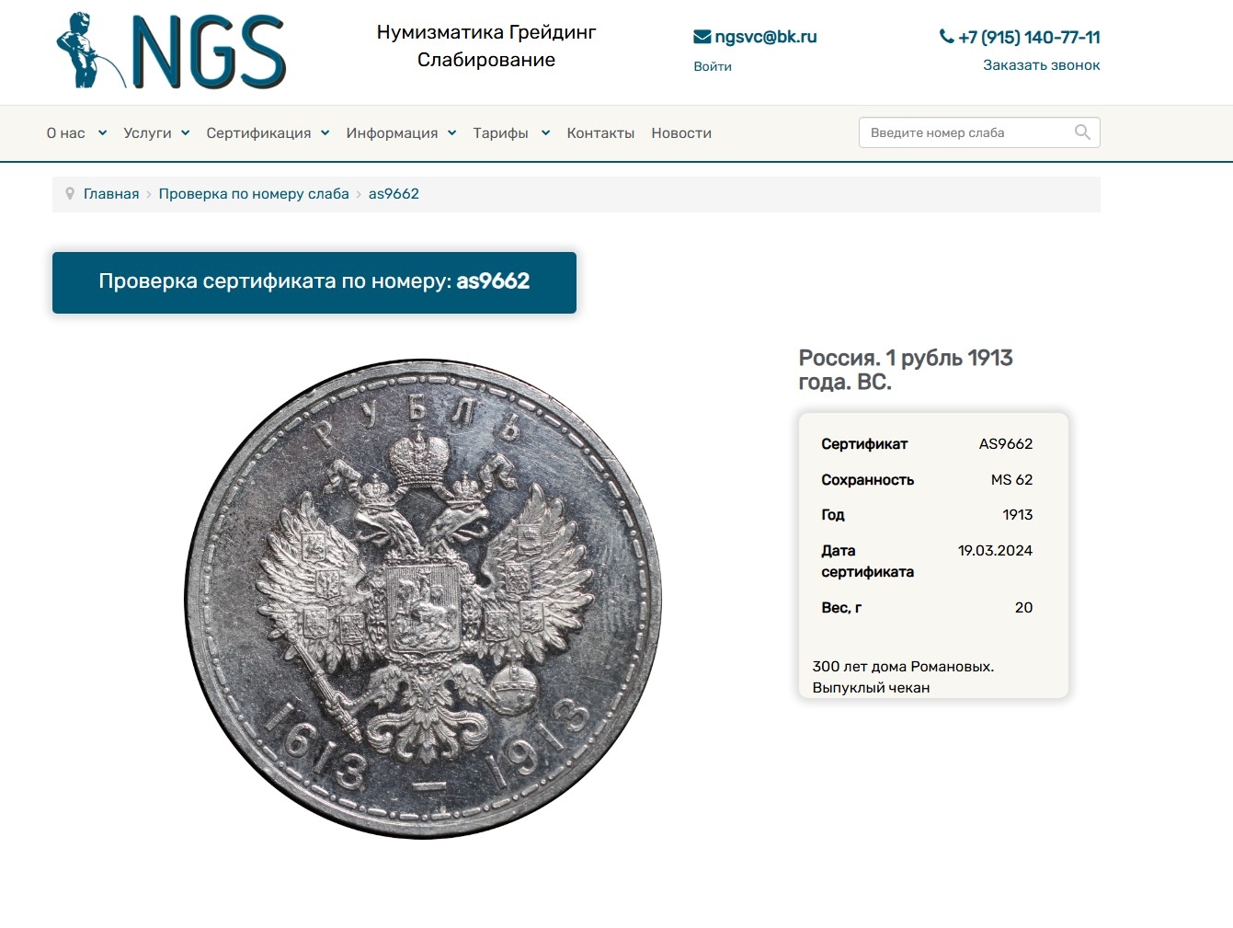Click the location pin breadcrumb icon
The height and width of the screenshot is (928, 1233).
click(x=70, y=194)
